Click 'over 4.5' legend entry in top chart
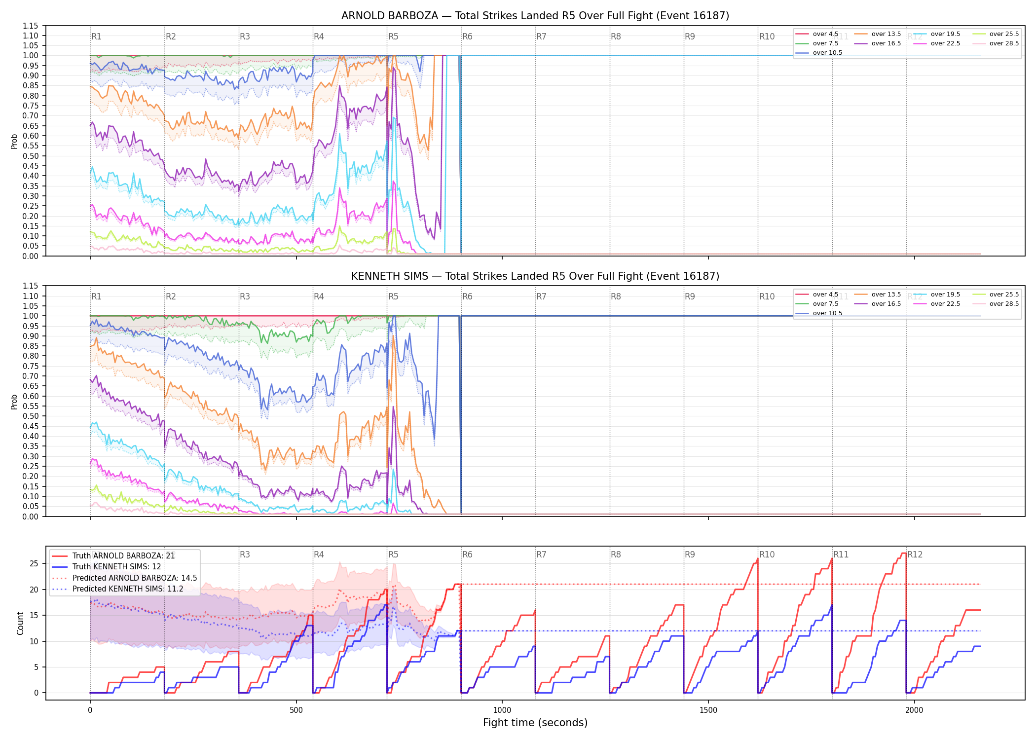 [x=817, y=34]
